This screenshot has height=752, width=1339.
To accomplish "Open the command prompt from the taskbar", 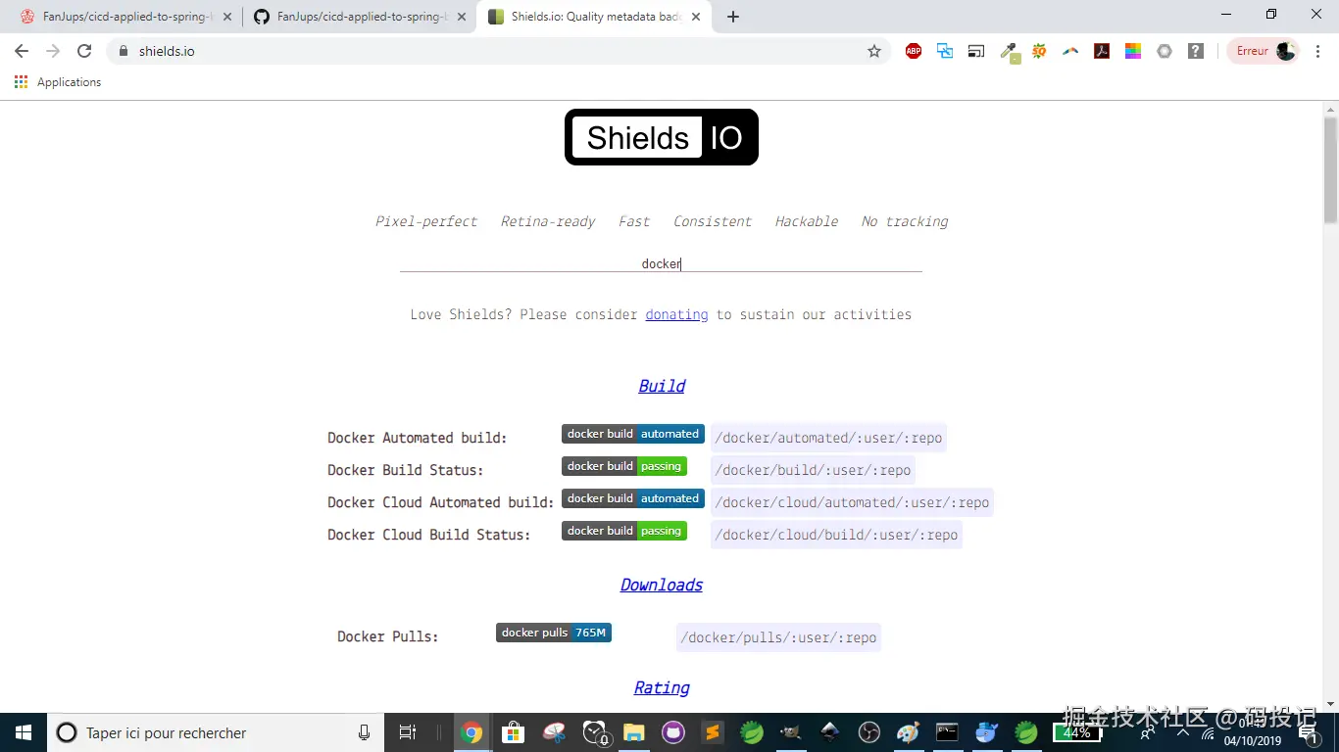I will click(x=947, y=732).
